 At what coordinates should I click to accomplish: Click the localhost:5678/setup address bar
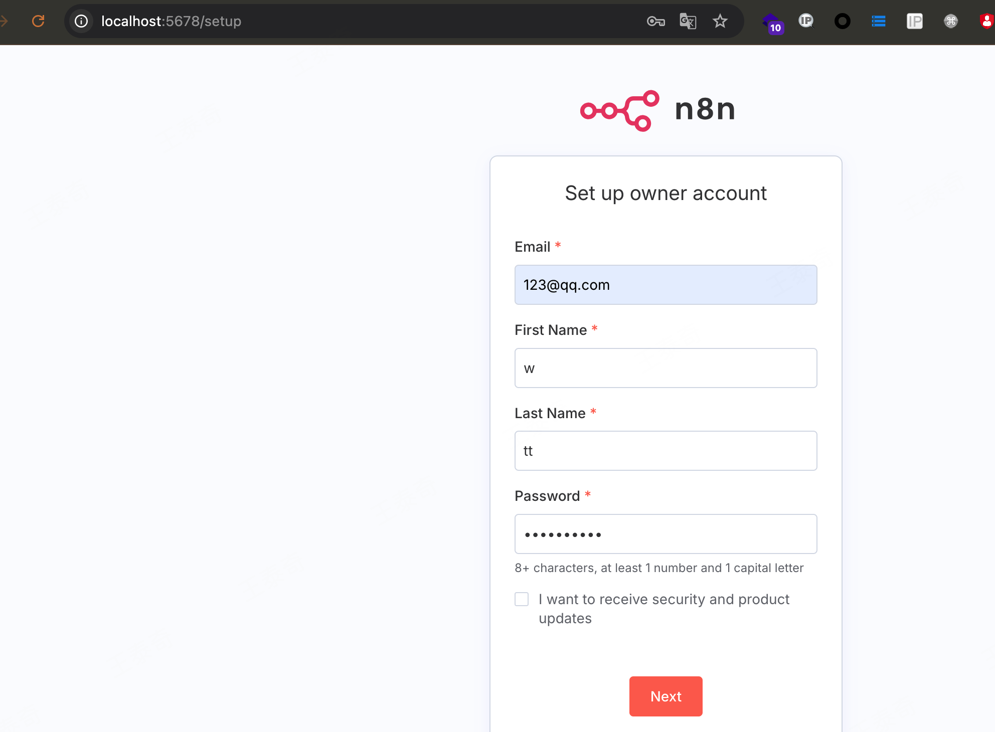tap(351, 21)
